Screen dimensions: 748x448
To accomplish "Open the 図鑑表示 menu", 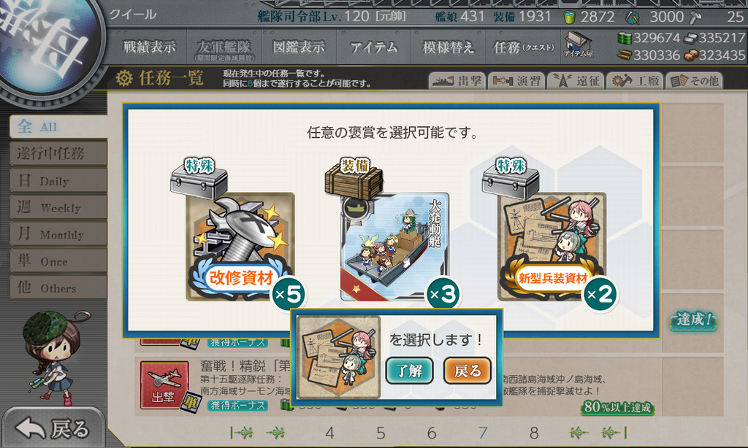I will (299, 47).
